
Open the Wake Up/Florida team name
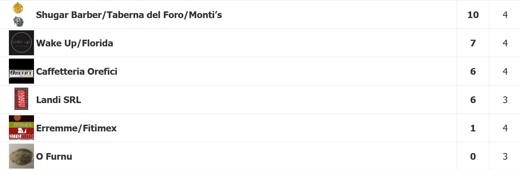point(75,43)
